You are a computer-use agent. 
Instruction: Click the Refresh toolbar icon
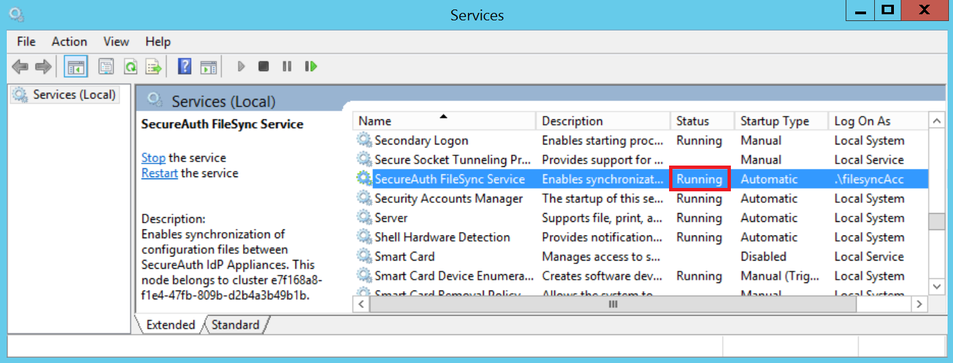130,66
